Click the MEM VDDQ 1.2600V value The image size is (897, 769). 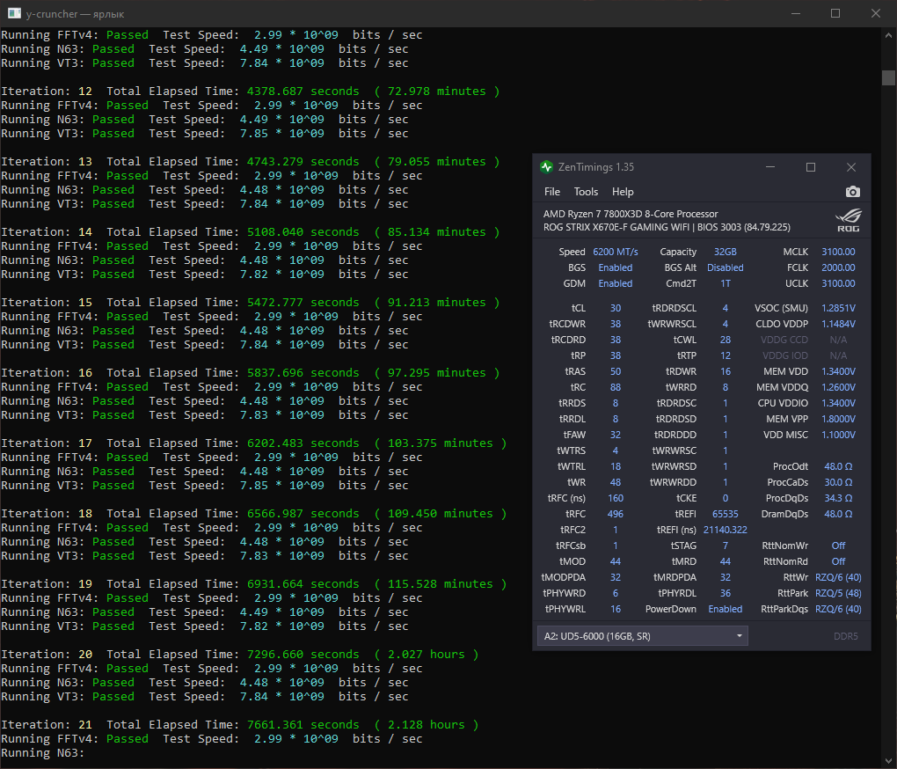pyautogui.click(x=838, y=387)
